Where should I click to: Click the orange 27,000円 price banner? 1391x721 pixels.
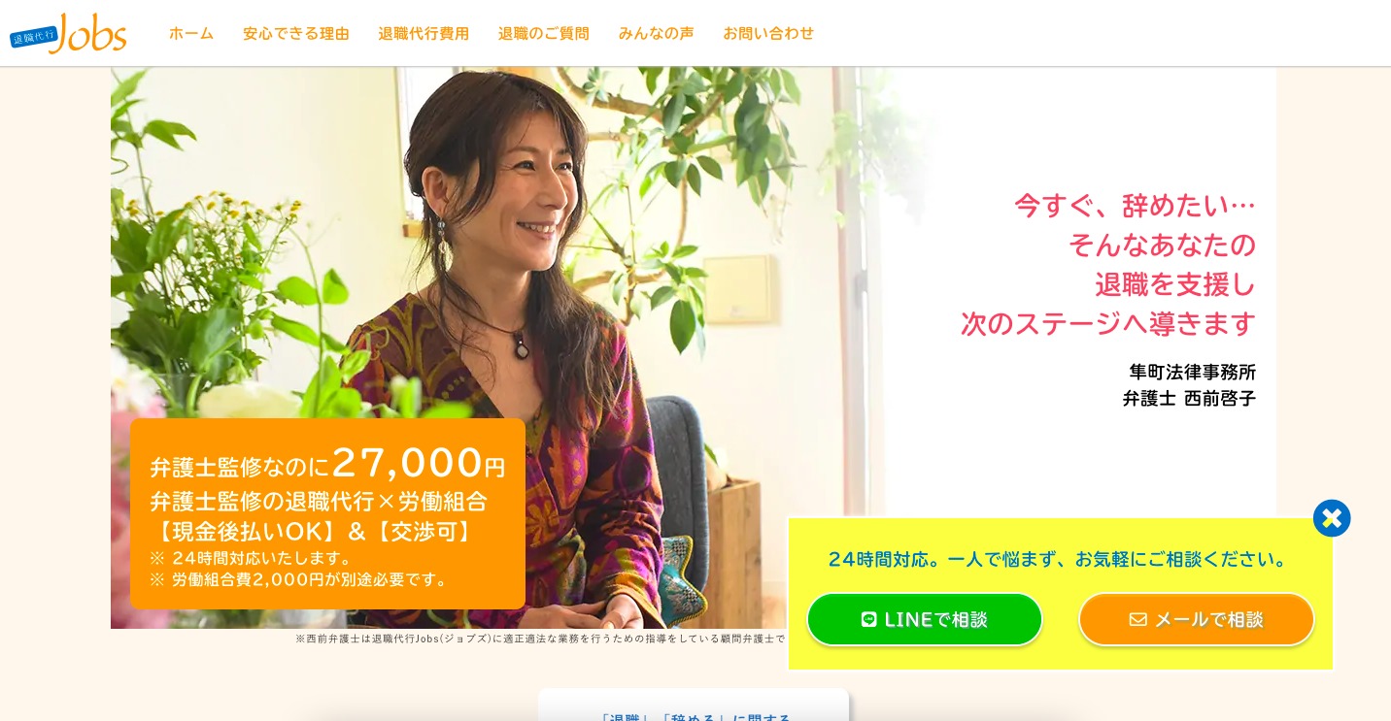tap(327, 513)
